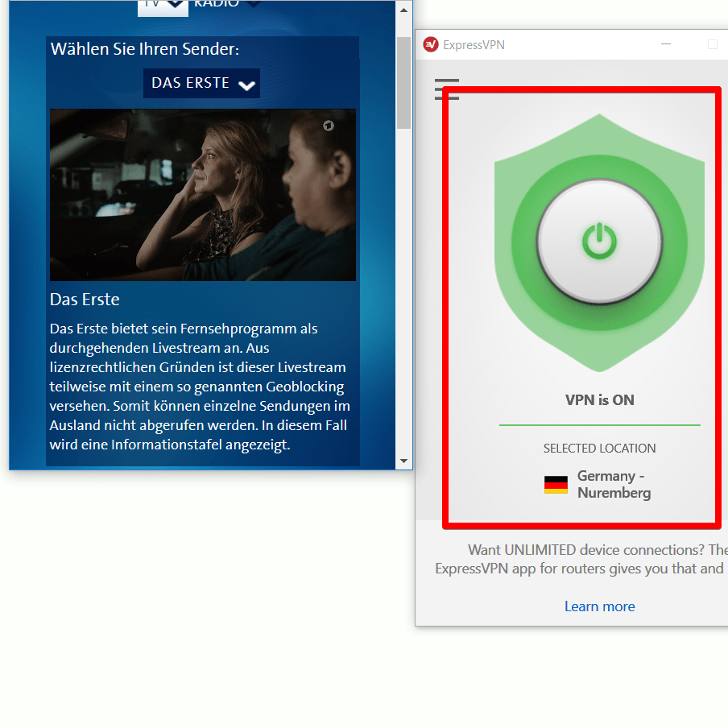
Task: Open the ExpressVPN hamburger menu
Action: 447,89
